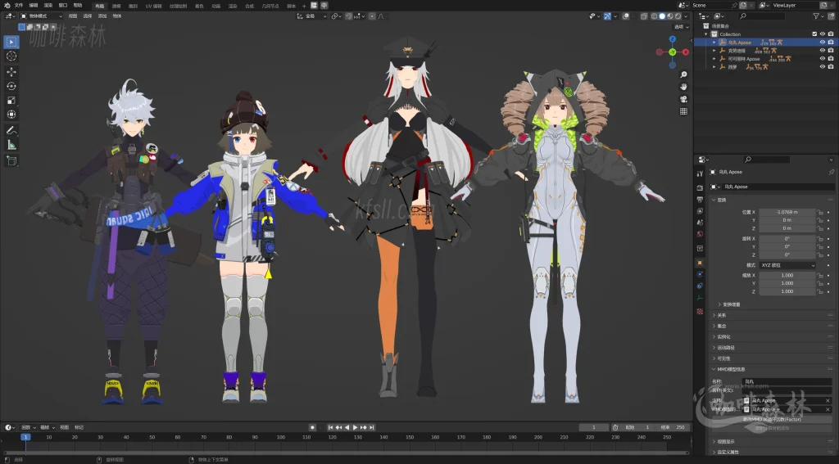This screenshot has width=839, height=464.
Task: Toggle camera view with the camera icon
Action: [683, 99]
